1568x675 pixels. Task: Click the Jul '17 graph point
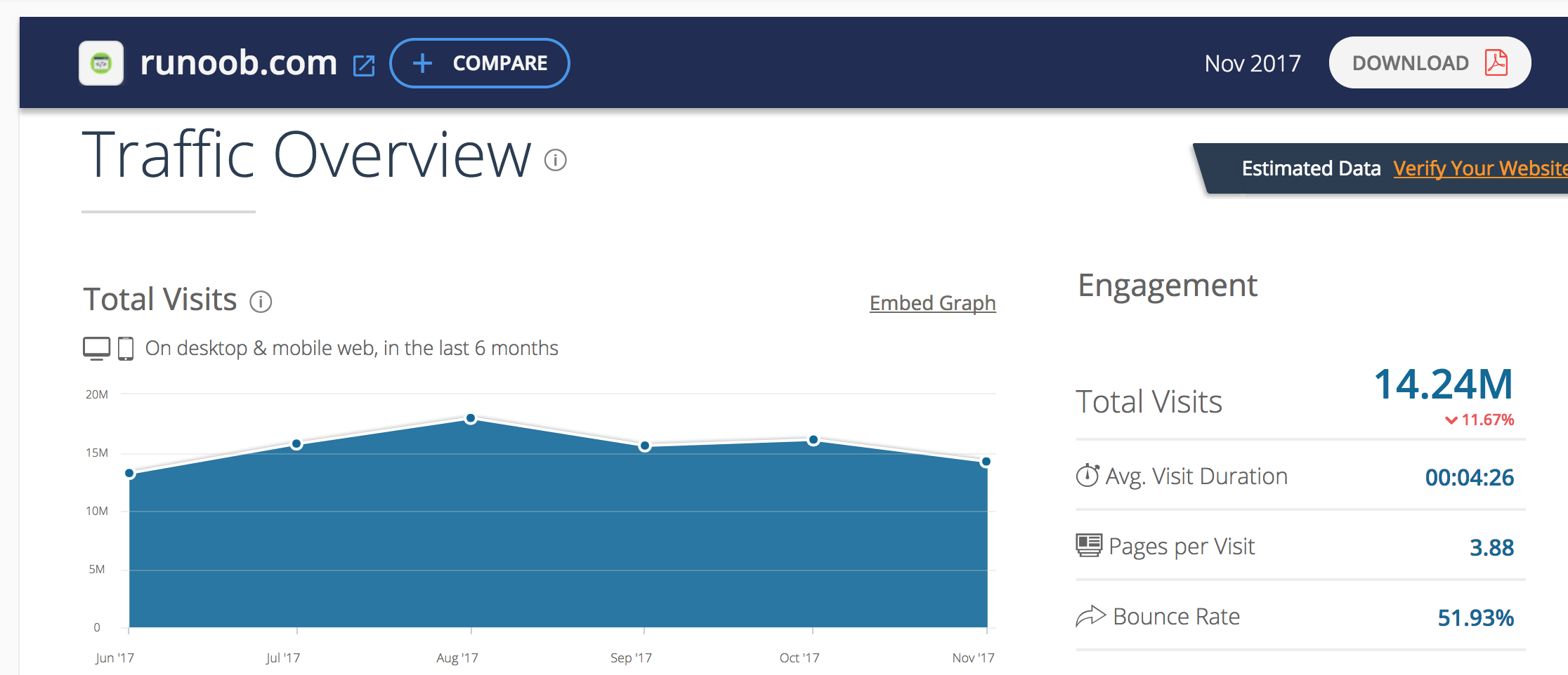click(x=296, y=444)
